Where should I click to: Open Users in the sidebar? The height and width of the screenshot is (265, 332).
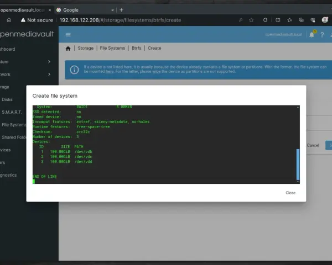pos(3,162)
